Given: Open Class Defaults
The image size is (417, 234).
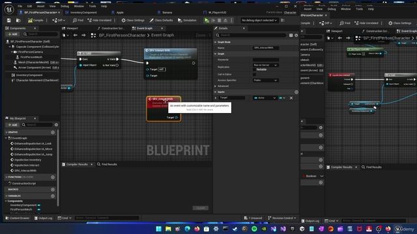Looking at the screenshot, I should click(x=161, y=20).
